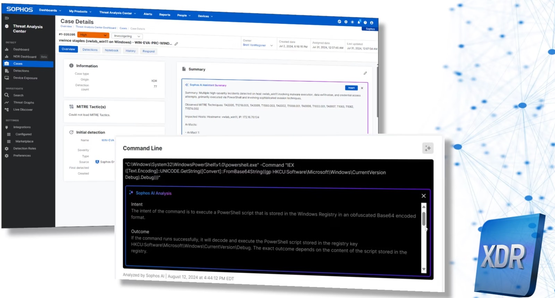This screenshot has width=555, height=298.
Task: Open Threat Graphs in the sidebar
Action: point(24,103)
